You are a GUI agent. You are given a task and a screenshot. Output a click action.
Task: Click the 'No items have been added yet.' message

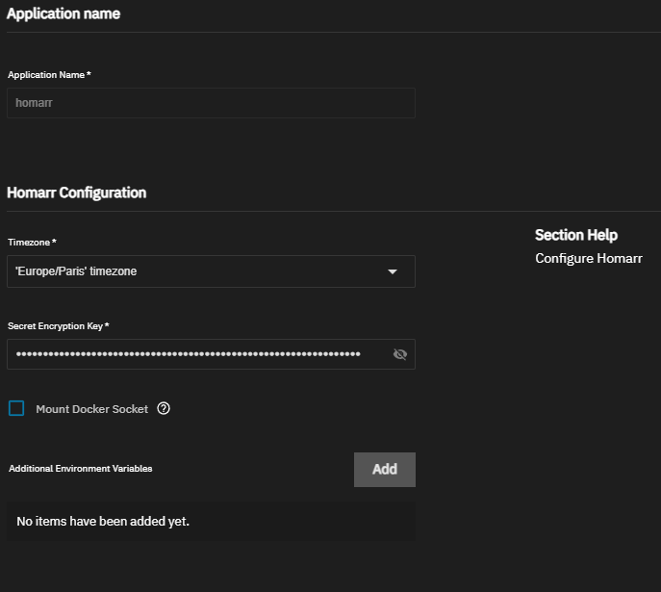tap(103, 521)
